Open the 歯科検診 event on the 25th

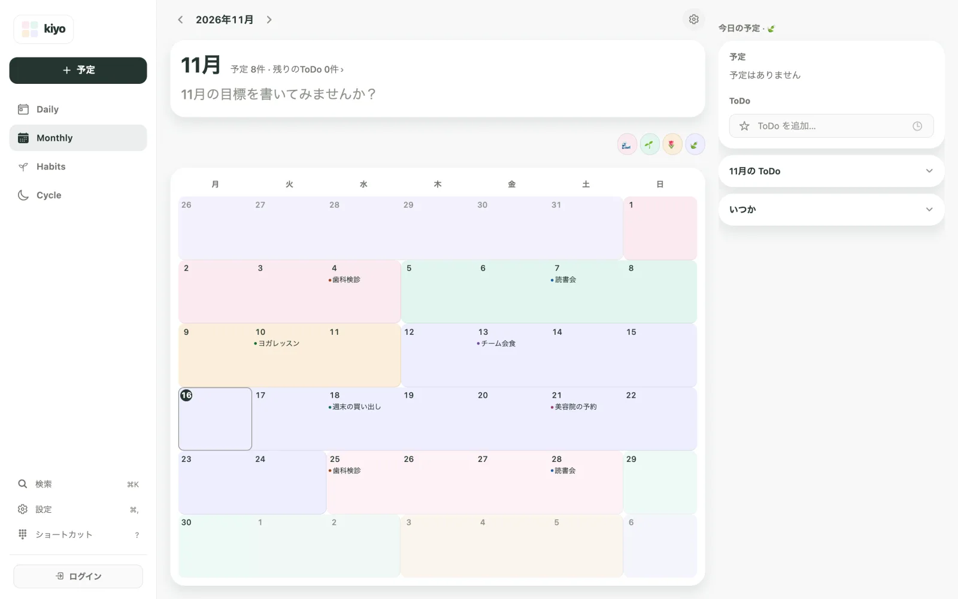tap(344, 471)
